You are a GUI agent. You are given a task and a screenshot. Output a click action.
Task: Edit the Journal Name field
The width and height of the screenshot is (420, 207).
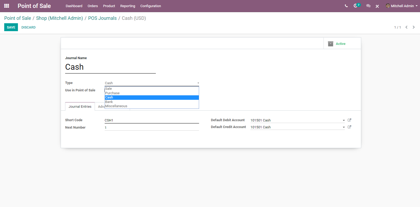pos(110,67)
